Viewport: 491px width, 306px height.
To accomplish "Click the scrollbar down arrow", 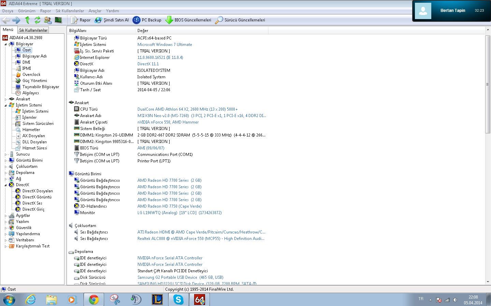I will pos(487,281).
